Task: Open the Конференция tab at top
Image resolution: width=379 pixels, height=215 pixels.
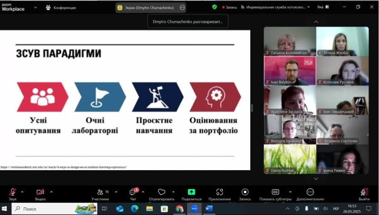Action: [60, 7]
